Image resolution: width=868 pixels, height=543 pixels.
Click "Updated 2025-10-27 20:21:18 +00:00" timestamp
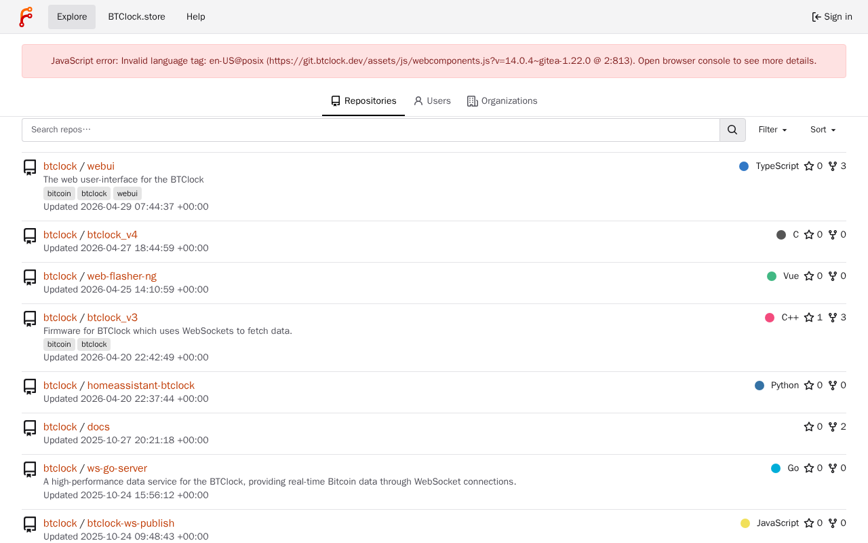pos(126,441)
